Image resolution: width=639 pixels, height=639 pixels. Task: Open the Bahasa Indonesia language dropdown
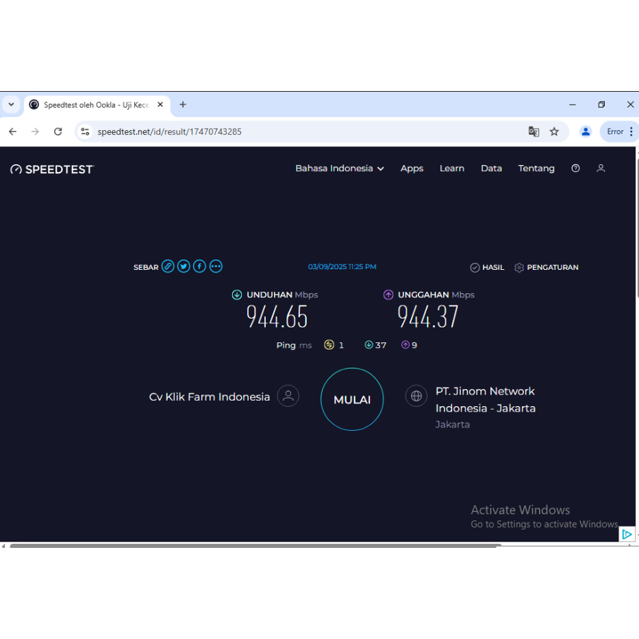click(x=339, y=168)
